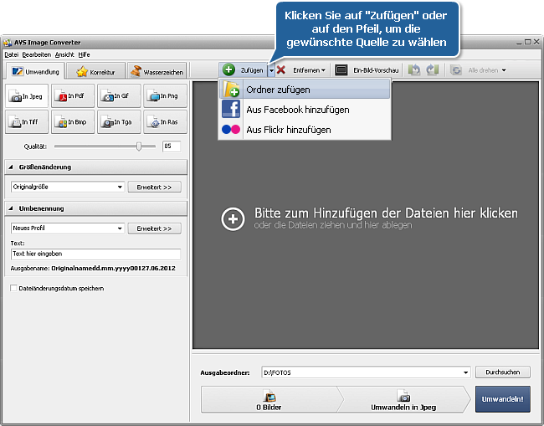Image resolution: width=544 pixels, height=426 pixels.
Task: Select Aus Flickr hinzufügen
Action: pyautogui.click(x=305, y=130)
